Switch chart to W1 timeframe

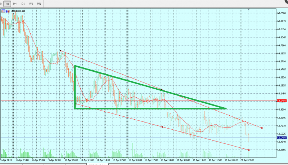pyautogui.click(x=31, y=4)
